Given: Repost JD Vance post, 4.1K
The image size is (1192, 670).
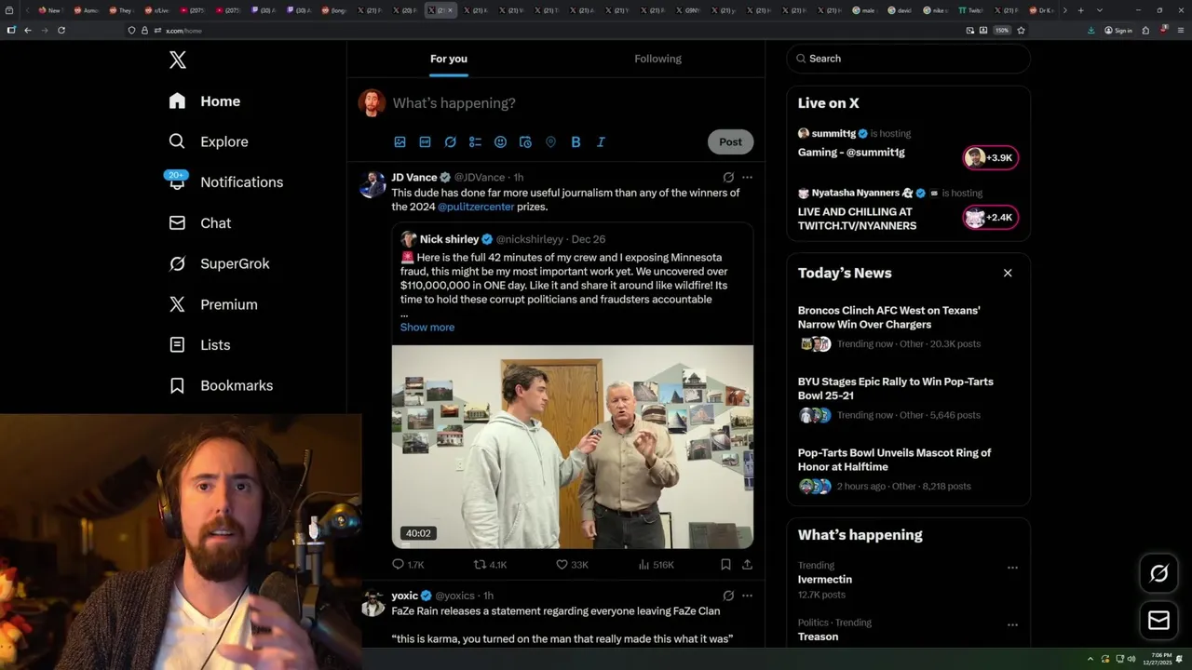Looking at the screenshot, I should [x=490, y=565].
